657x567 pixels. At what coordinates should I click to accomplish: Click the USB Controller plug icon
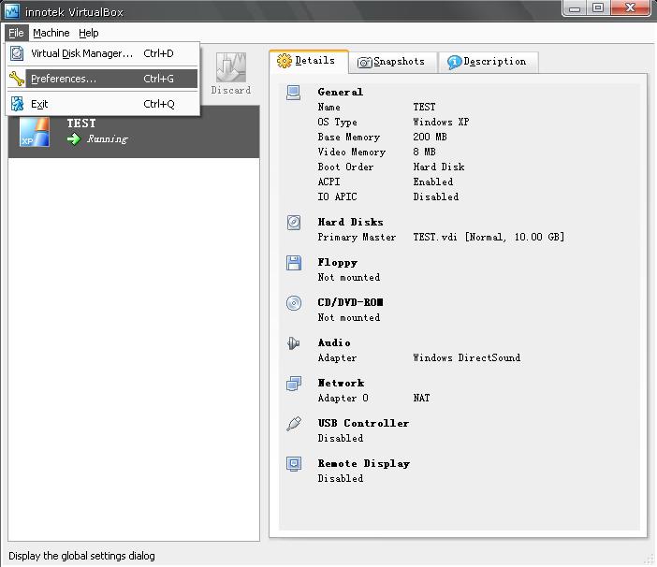[294, 423]
